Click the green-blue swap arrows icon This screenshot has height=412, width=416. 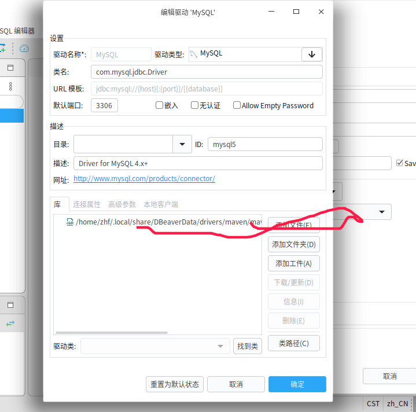click(x=10, y=324)
